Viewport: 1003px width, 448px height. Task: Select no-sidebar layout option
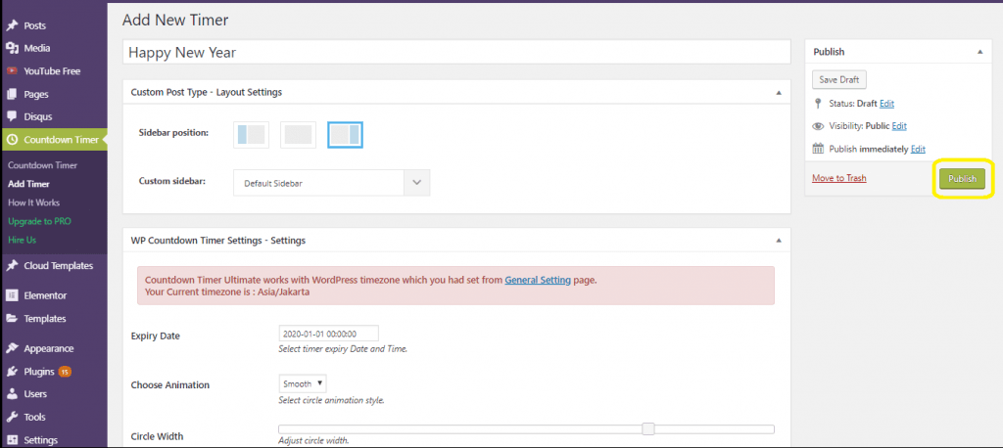click(x=298, y=135)
